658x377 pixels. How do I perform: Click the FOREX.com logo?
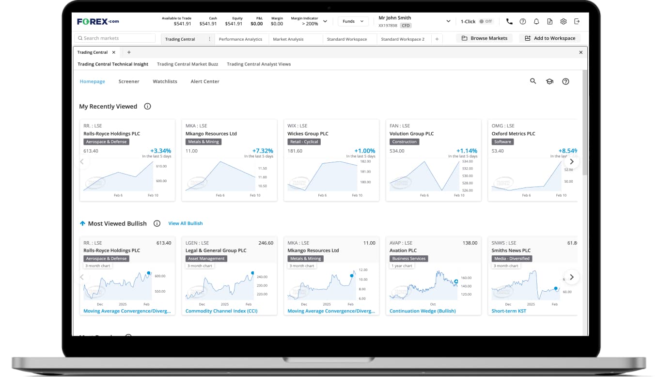point(98,21)
